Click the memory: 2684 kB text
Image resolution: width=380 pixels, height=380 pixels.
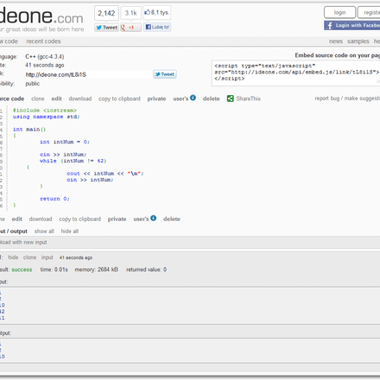click(x=97, y=269)
